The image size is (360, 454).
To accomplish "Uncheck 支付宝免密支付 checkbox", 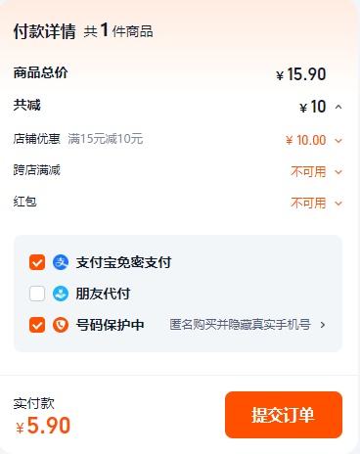I will 37,262.
